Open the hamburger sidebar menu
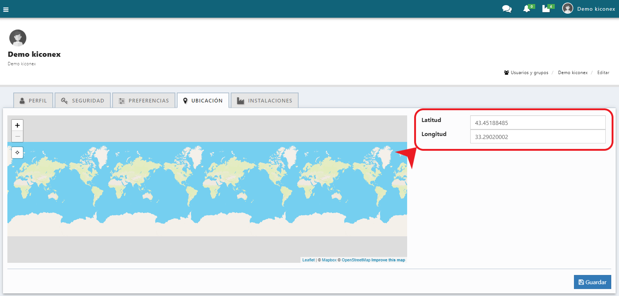619x296 pixels. [6, 10]
